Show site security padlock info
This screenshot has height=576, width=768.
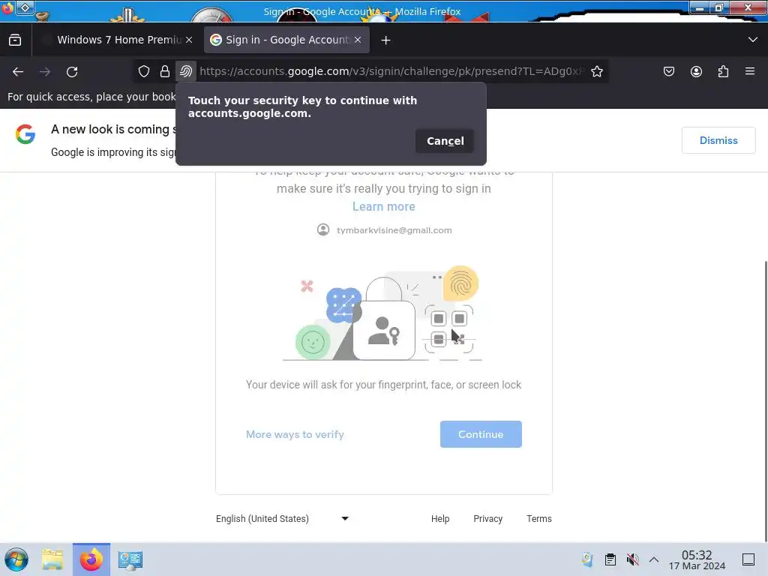pos(165,71)
